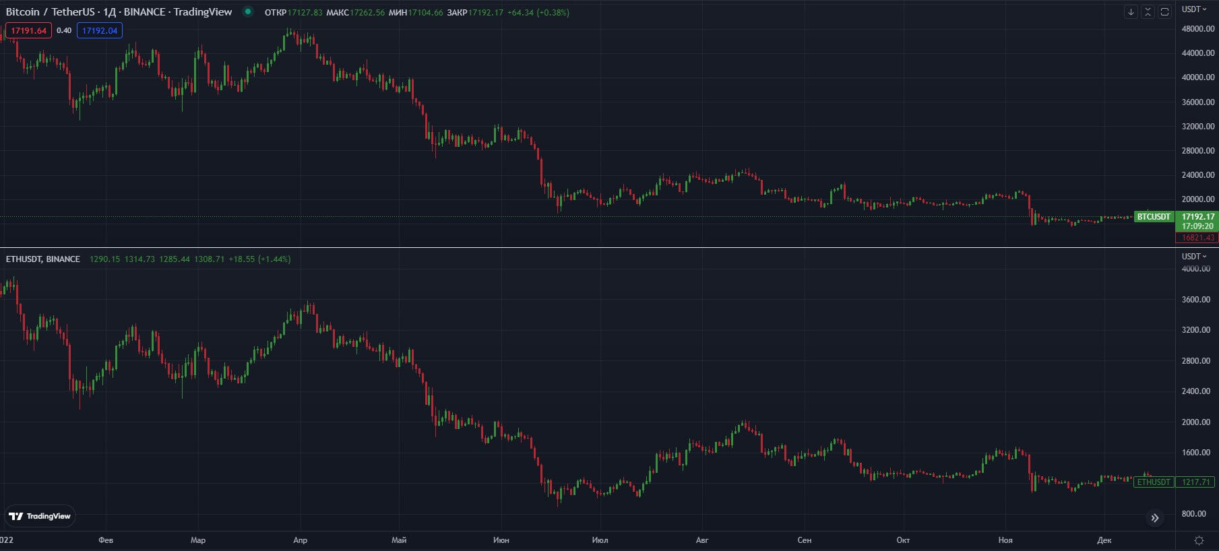
Task: Click the red 16821.43 price label
Action: pyautogui.click(x=1197, y=238)
